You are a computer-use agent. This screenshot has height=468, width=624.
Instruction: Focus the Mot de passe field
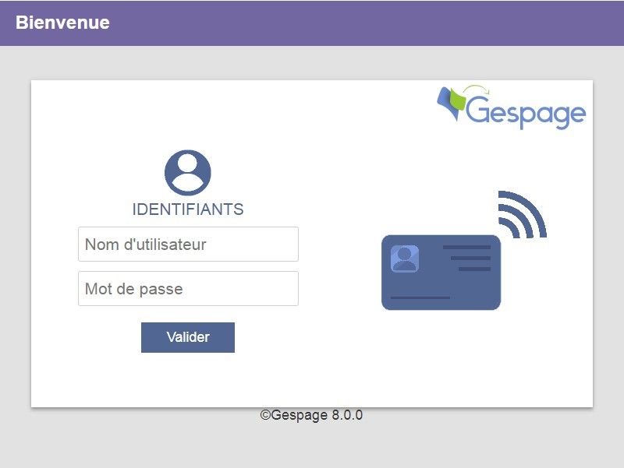pyautogui.click(x=188, y=289)
